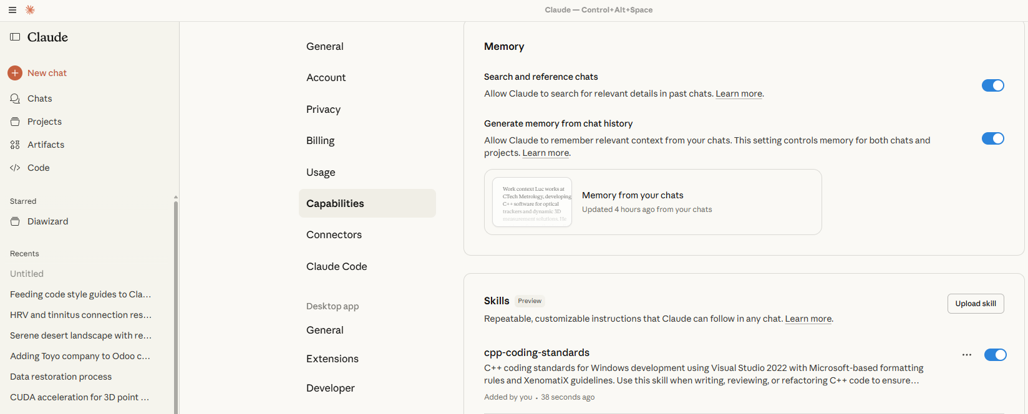
Task: Click the sidebar vertical scrollbar
Action: click(176, 306)
